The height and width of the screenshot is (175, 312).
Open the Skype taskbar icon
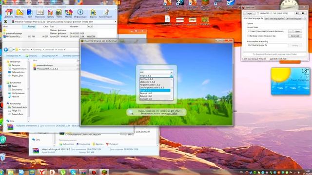pos(73,172)
